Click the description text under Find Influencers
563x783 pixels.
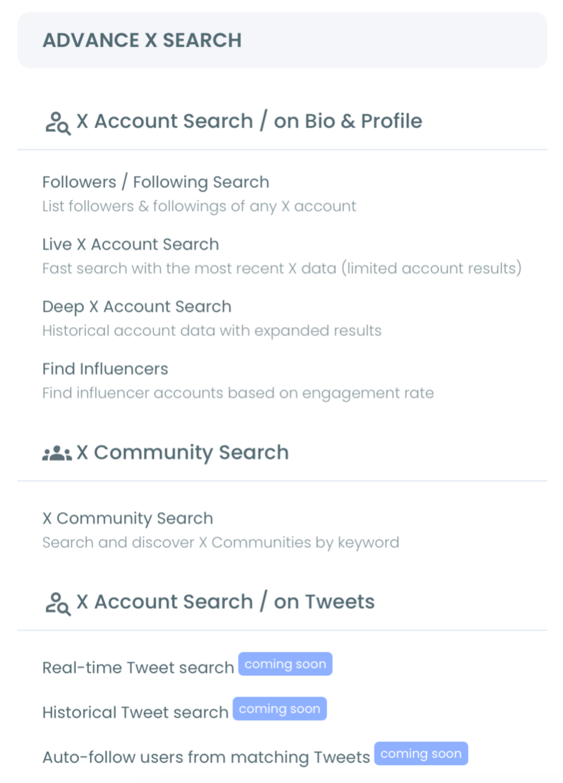pos(238,393)
